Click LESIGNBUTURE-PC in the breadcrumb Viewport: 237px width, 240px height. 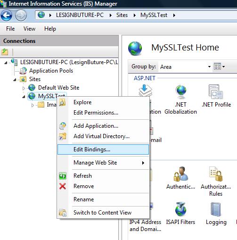pos(80,15)
